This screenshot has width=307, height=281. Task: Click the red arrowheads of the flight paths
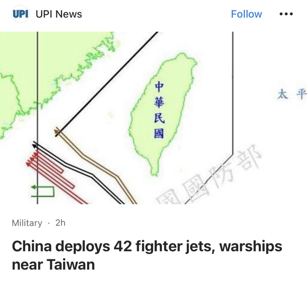32,159
